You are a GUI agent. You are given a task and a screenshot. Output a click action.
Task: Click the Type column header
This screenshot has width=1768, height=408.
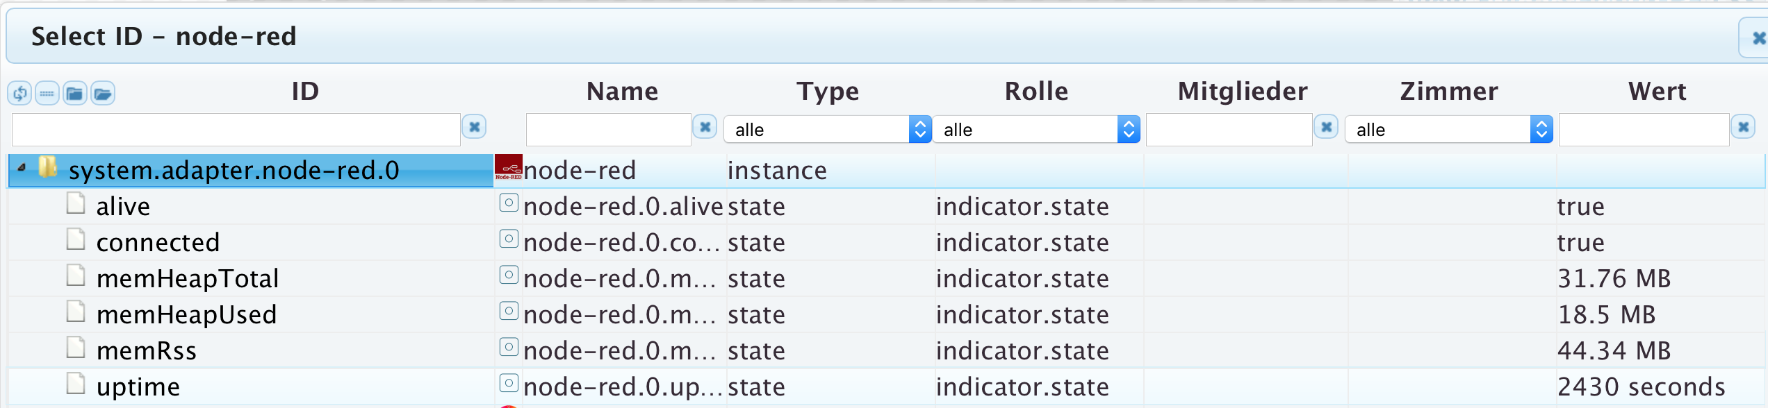click(x=828, y=92)
